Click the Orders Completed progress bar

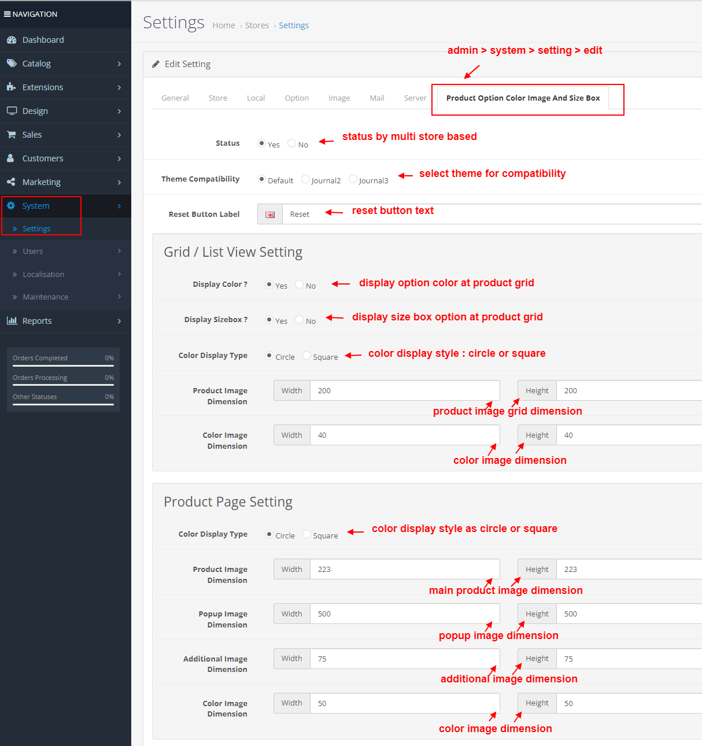click(x=62, y=364)
